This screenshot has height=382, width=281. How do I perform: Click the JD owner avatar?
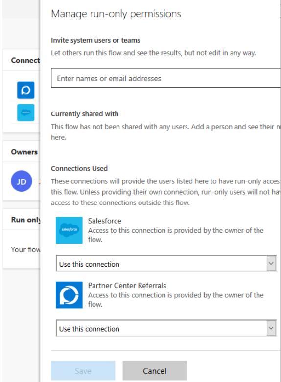click(x=22, y=181)
